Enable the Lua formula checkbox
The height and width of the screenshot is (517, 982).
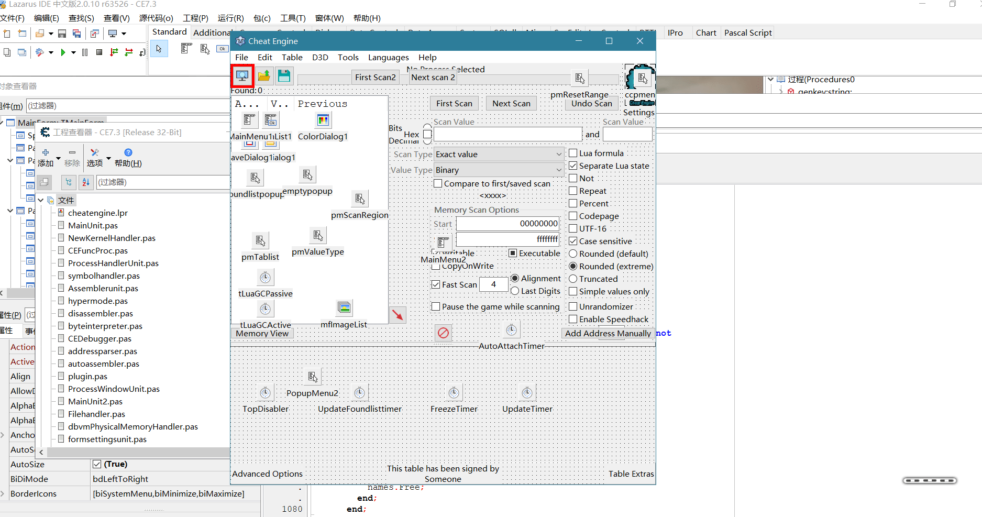click(573, 153)
